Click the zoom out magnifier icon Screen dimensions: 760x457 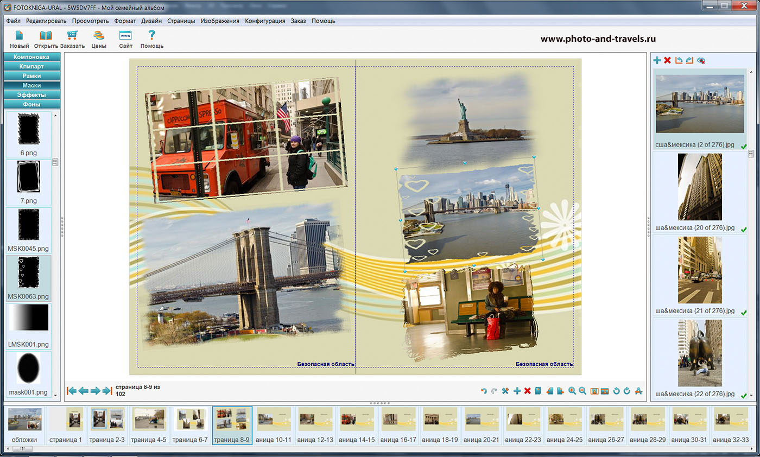582,391
